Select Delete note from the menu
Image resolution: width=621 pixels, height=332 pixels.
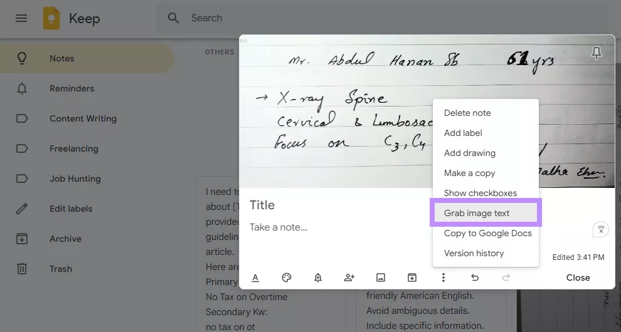click(x=486, y=113)
